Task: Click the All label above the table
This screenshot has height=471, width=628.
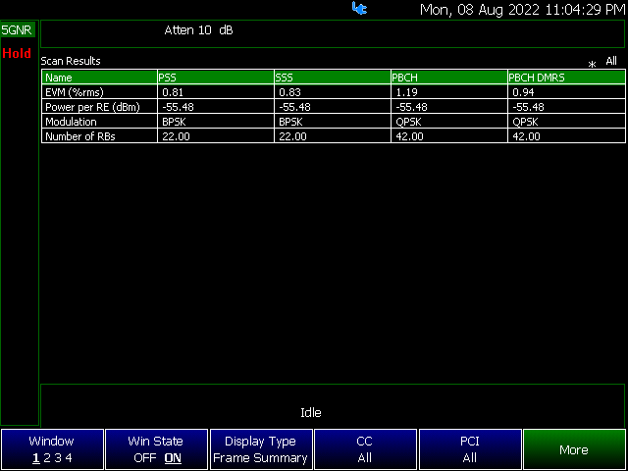Action: (611, 61)
